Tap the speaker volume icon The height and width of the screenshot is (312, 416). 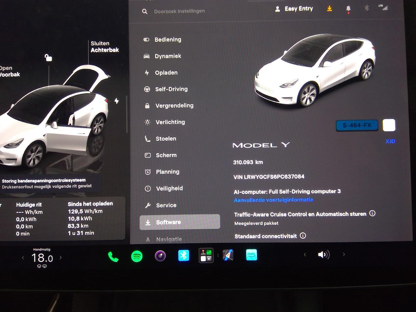[x=324, y=255]
